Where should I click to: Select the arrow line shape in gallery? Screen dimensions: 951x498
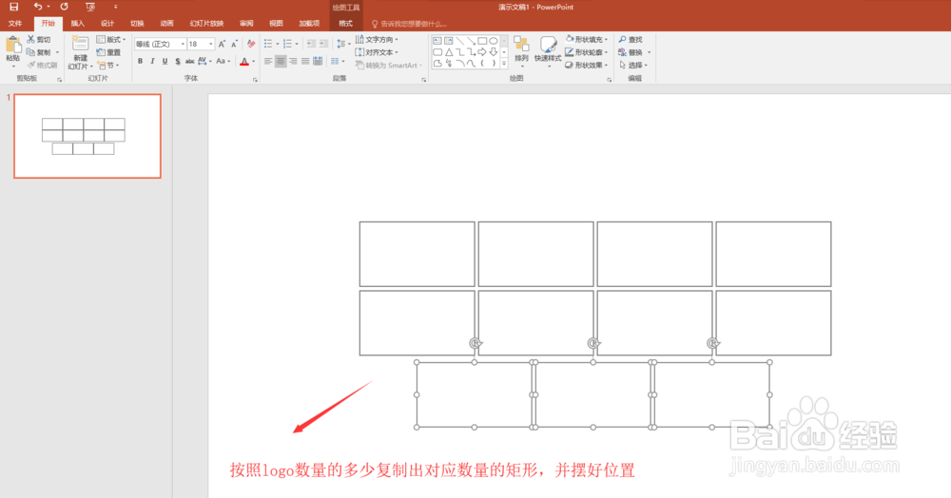[x=472, y=41]
